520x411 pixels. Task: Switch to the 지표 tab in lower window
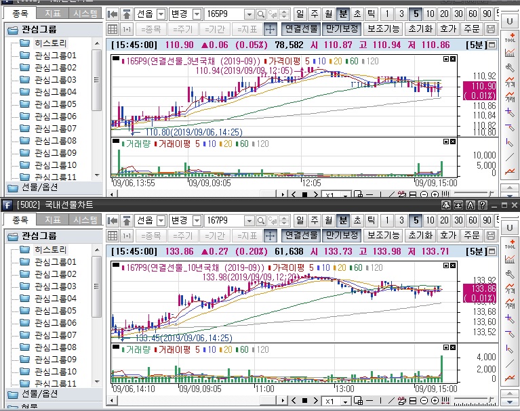[52, 220]
